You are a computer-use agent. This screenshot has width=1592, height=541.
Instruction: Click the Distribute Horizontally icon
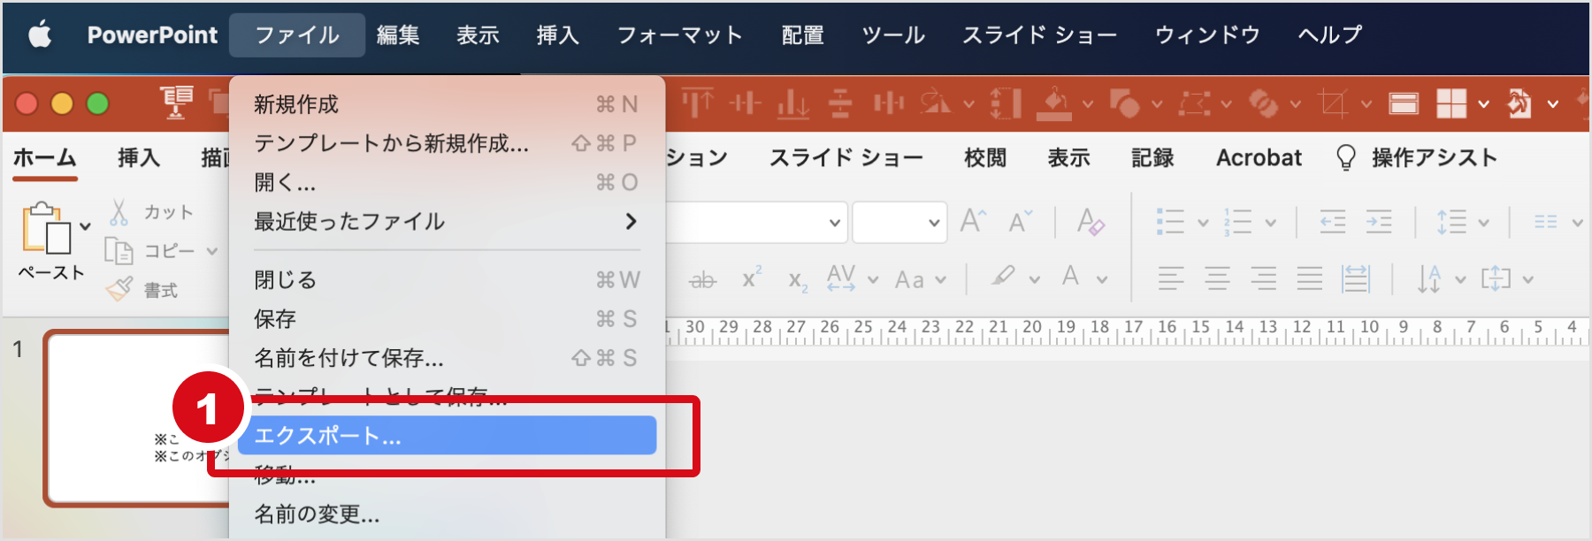888,104
